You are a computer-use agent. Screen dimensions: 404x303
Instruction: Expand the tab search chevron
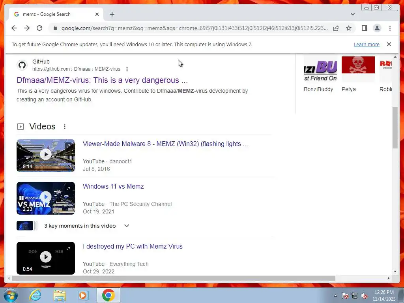(x=352, y=14)
